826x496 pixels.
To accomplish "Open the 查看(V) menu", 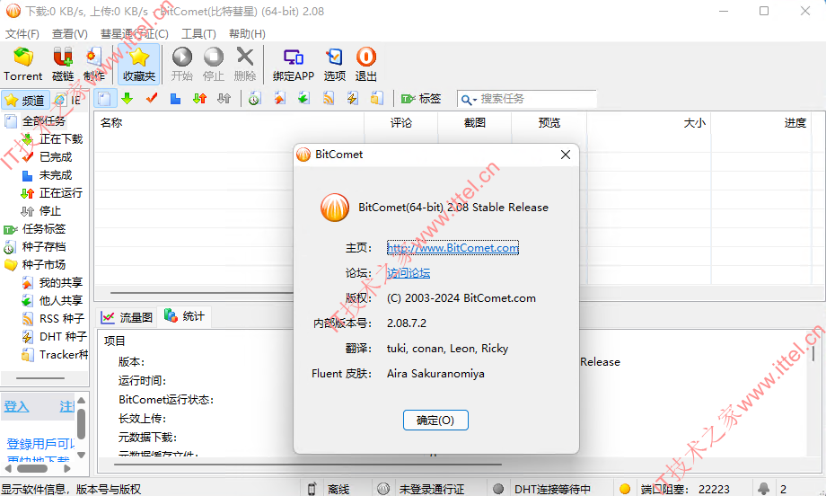I will (69, 34).
